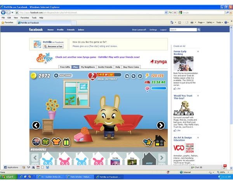Open the globe icon marked NEW
The height and width of the screenshot is (181, 233).
(x=36, y=142)
